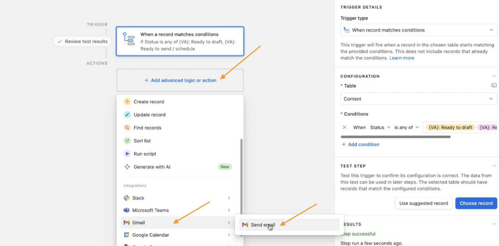Image resolution: width=499 pixels, height=246 pixels.
Task: Open the Learn more link
Action: pos(402,58)
